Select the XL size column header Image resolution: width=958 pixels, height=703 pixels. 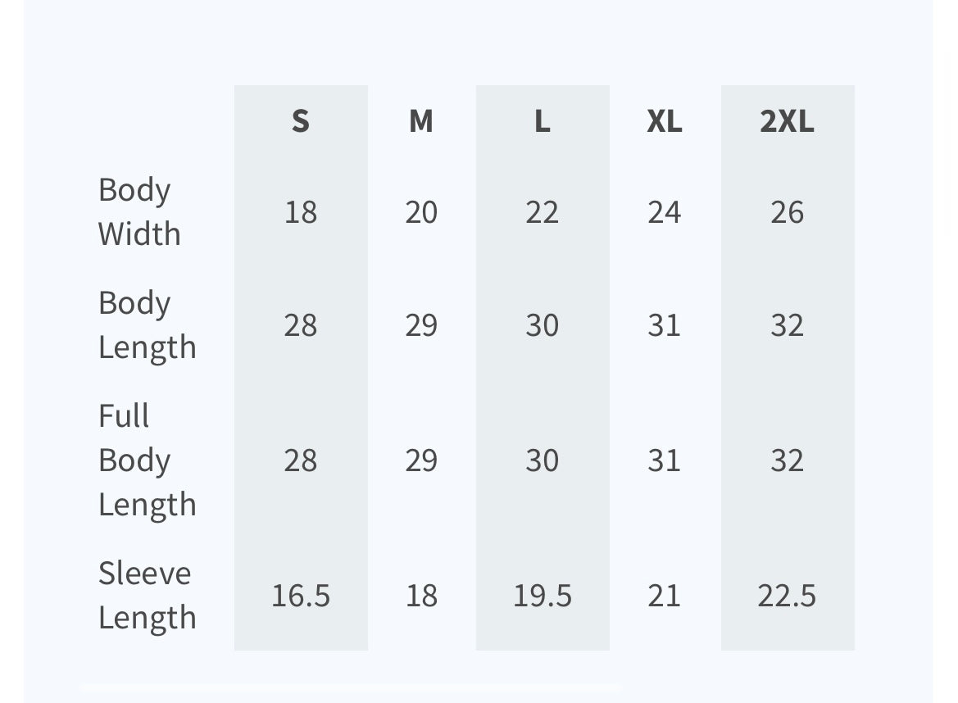664,121
